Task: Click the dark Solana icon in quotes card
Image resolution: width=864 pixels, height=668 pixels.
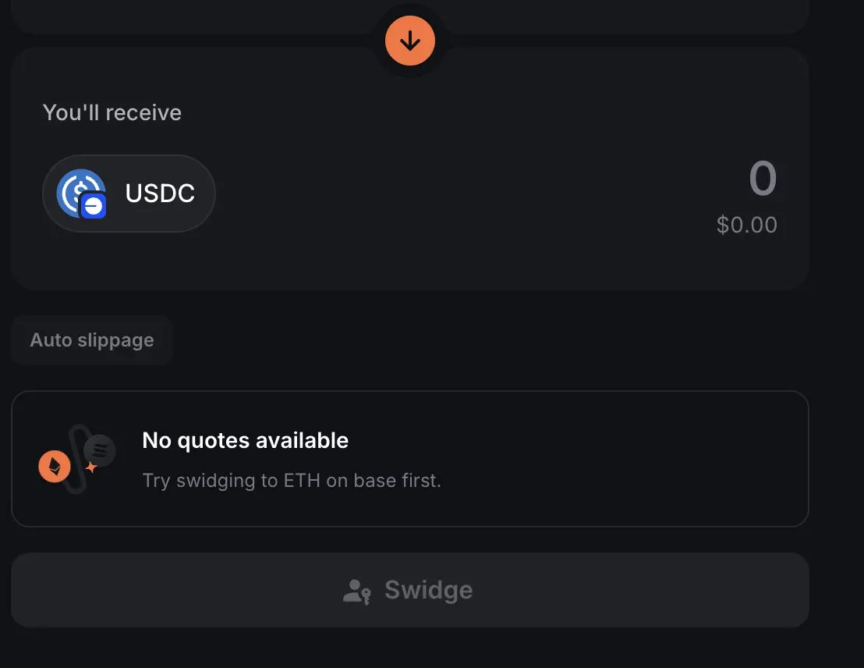Action: click(x=100, y=450)
